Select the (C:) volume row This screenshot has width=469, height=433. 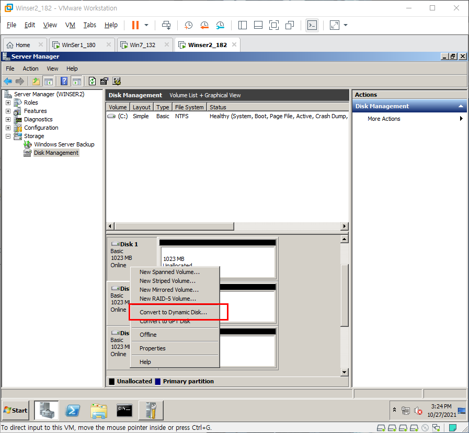227,116
